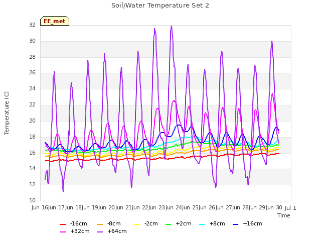Click the 20 y-axis tick value
This screenshot has width=321, height=241.
(32, 120)
